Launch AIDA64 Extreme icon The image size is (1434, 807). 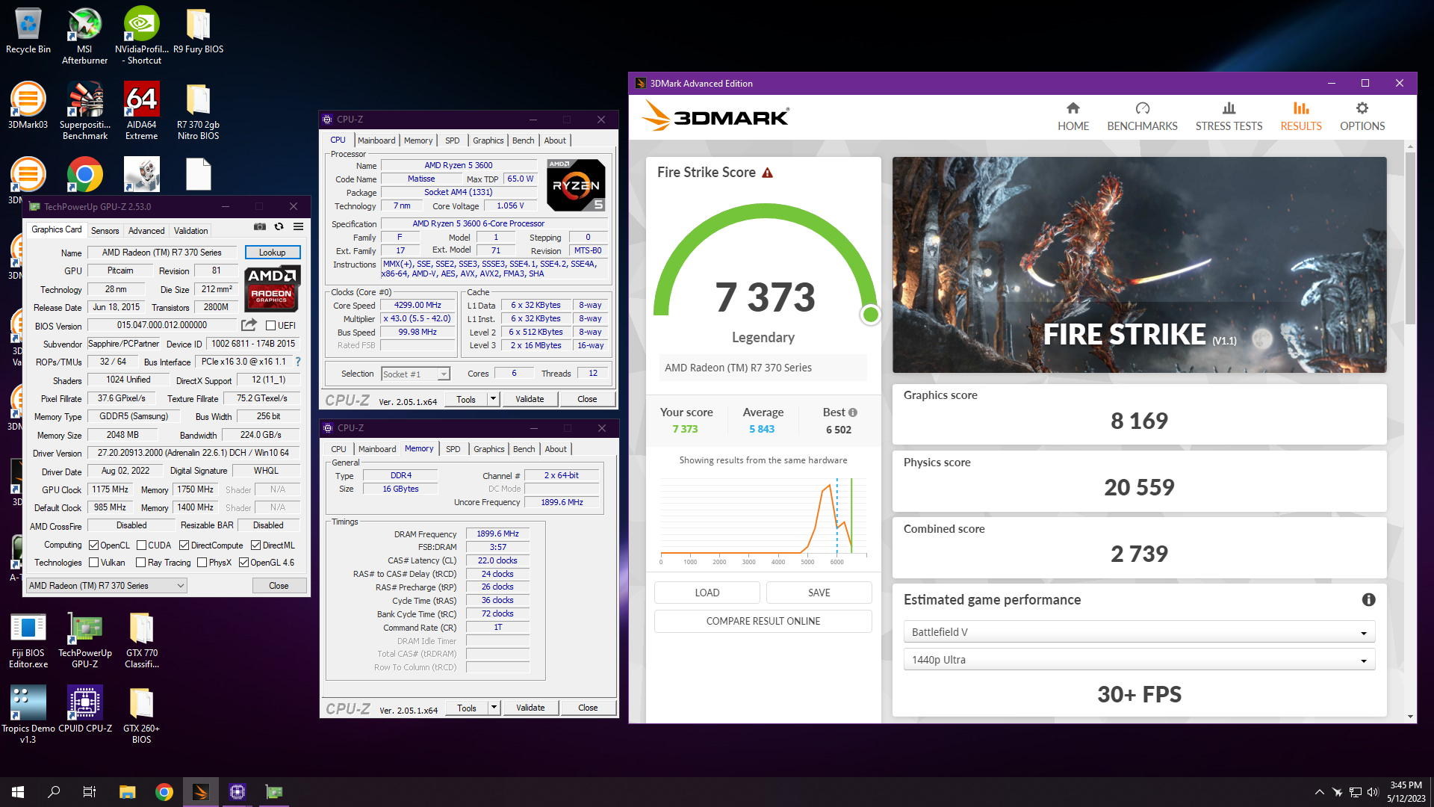141,111
